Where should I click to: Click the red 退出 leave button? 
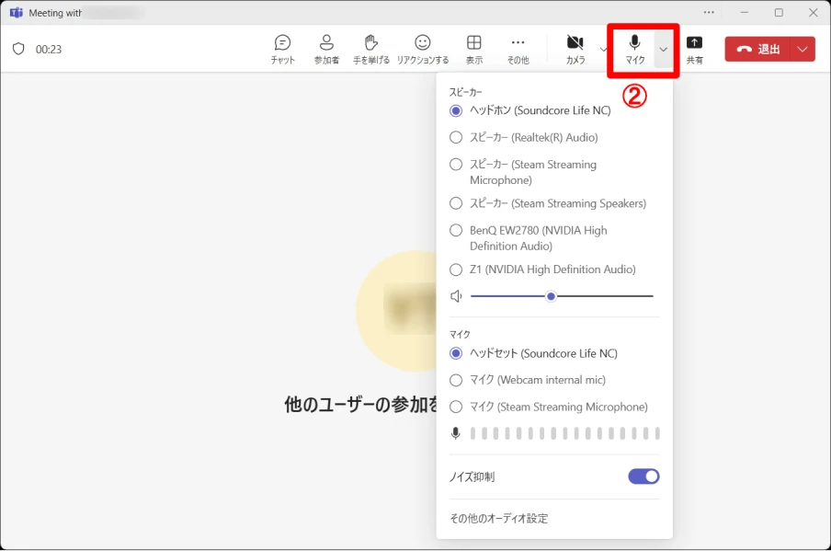point(757,50)
